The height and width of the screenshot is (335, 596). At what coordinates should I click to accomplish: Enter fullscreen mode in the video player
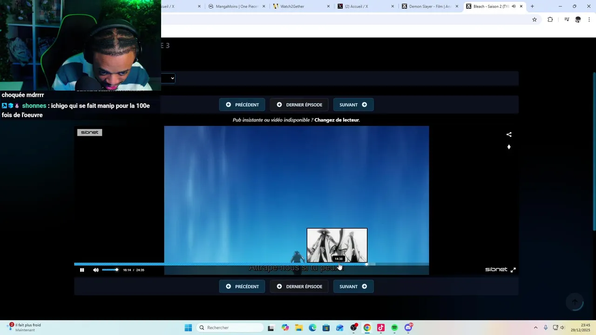pos(513,270)
